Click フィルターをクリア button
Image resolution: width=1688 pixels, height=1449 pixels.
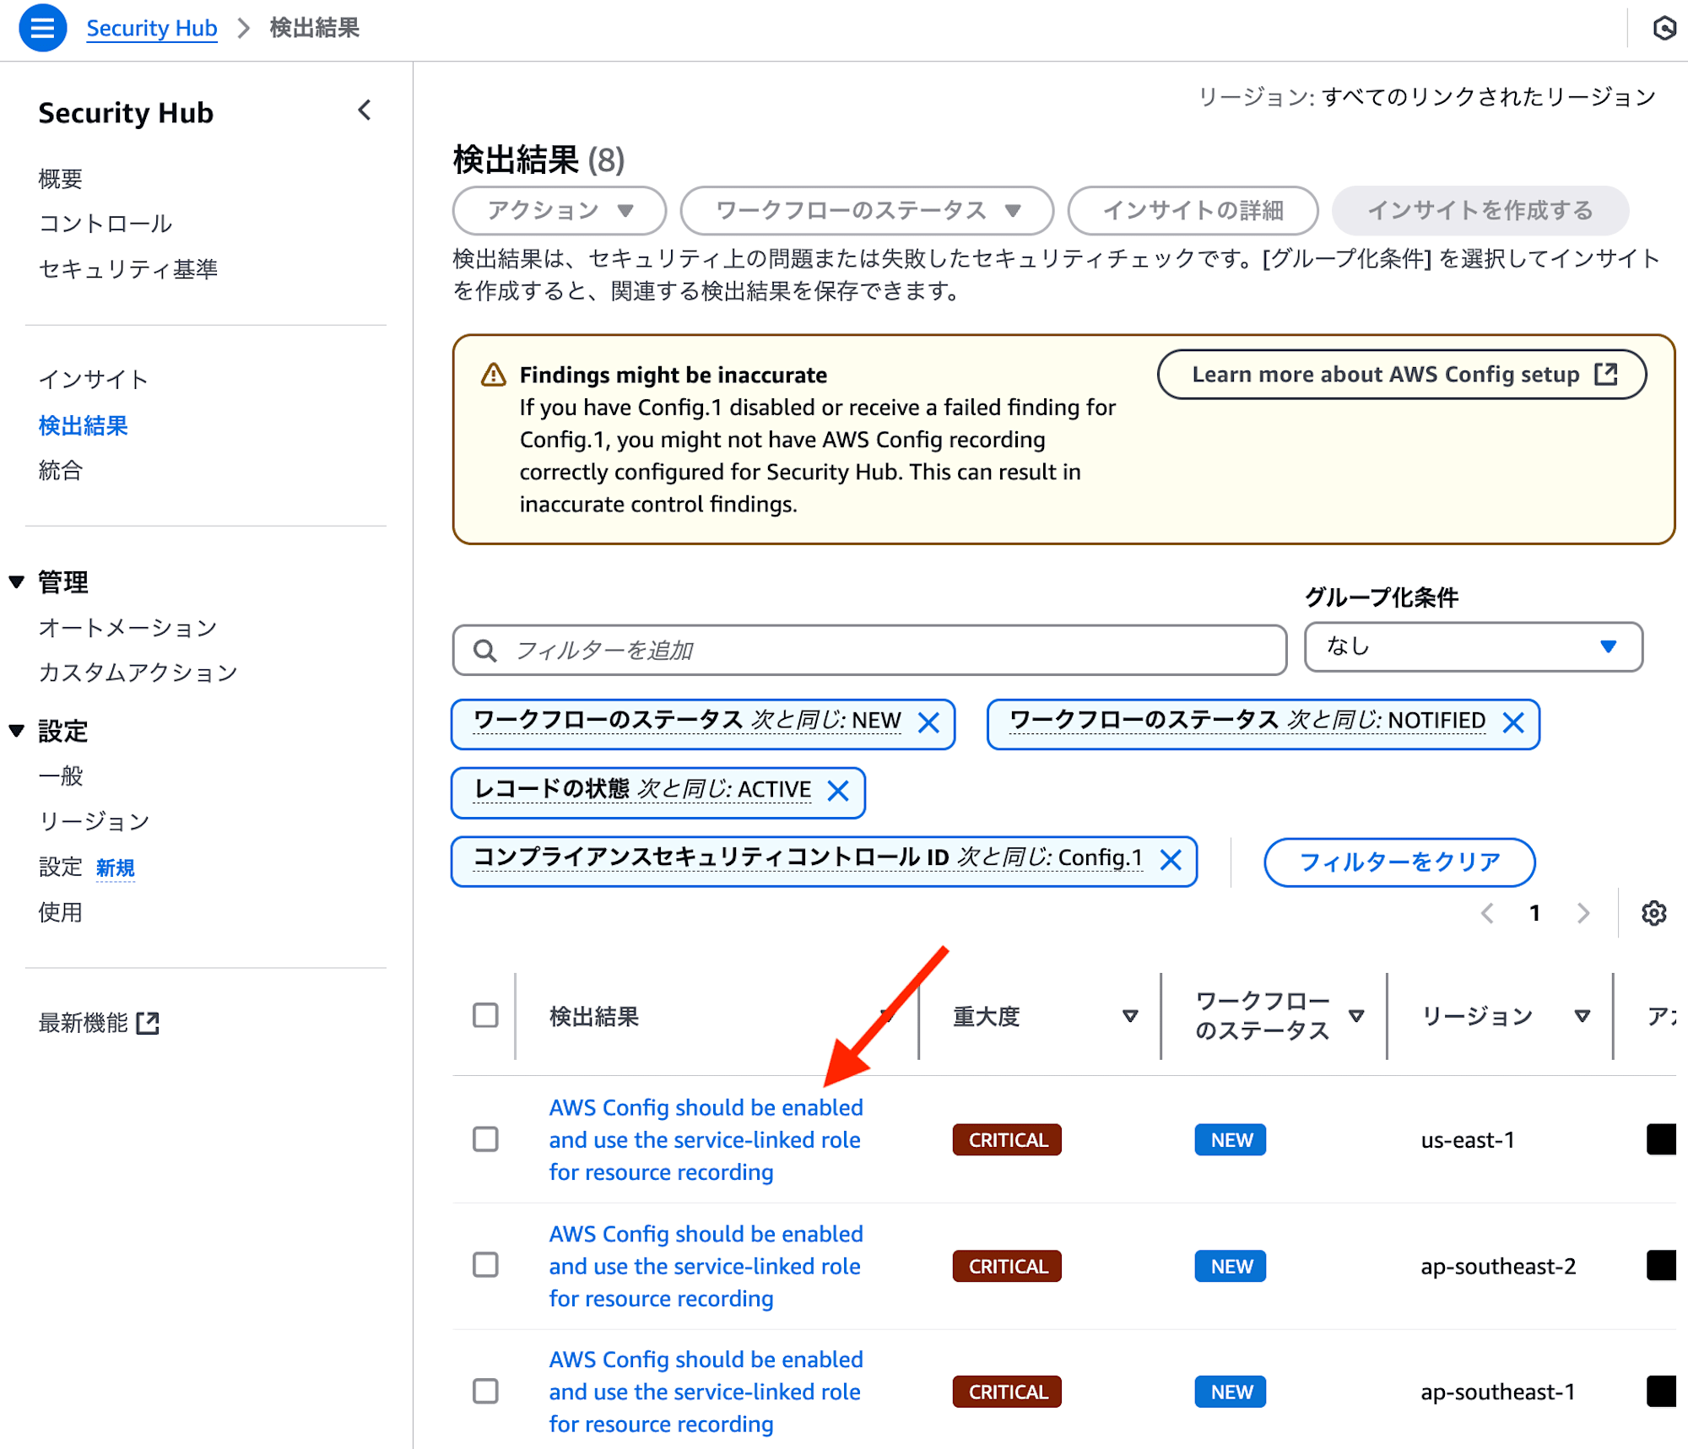coord(1399,862)
